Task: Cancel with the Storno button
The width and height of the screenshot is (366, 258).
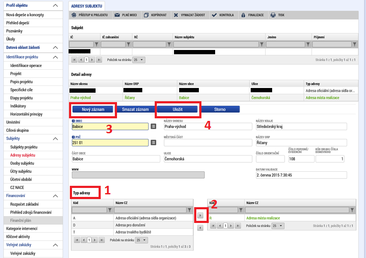Action: (220, 109)
